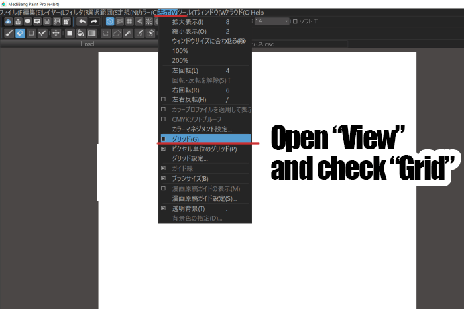The image size is (464, 309).
Task: Open the フィルタ(R) Filter menu
Action: (77, 13)
